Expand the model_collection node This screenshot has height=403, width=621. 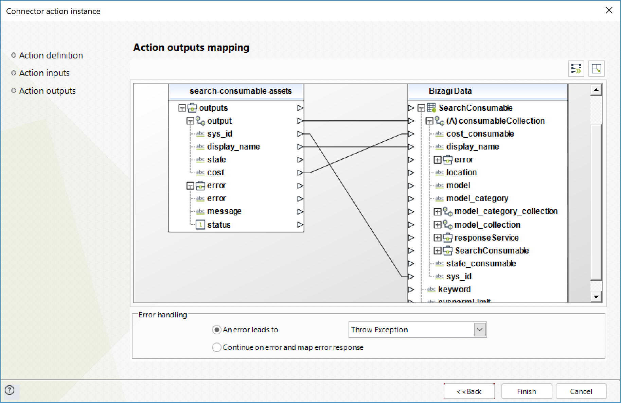pos(438,225)
